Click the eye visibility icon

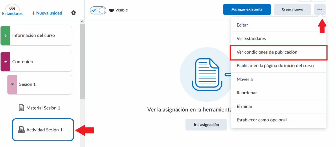111,10
